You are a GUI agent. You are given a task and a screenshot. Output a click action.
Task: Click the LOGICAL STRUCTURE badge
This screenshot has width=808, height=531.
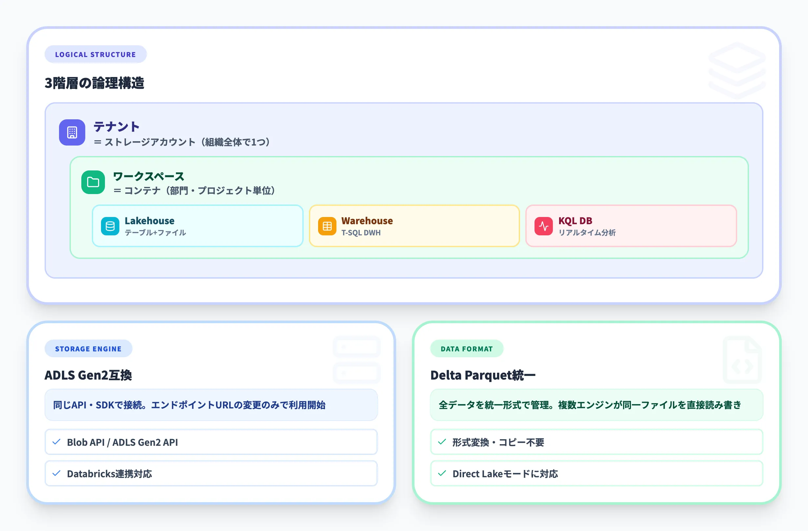pos(95,54)
